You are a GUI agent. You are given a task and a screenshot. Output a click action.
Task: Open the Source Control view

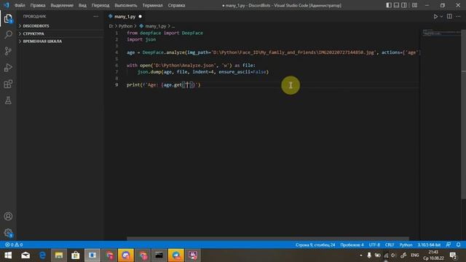click(x=8, y=51)
